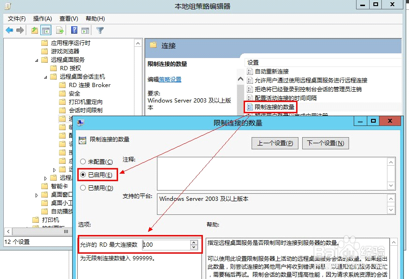409x279 pixels.
Task: Select the 限制连接的数量 policy setting
Action: pos(275,106)
